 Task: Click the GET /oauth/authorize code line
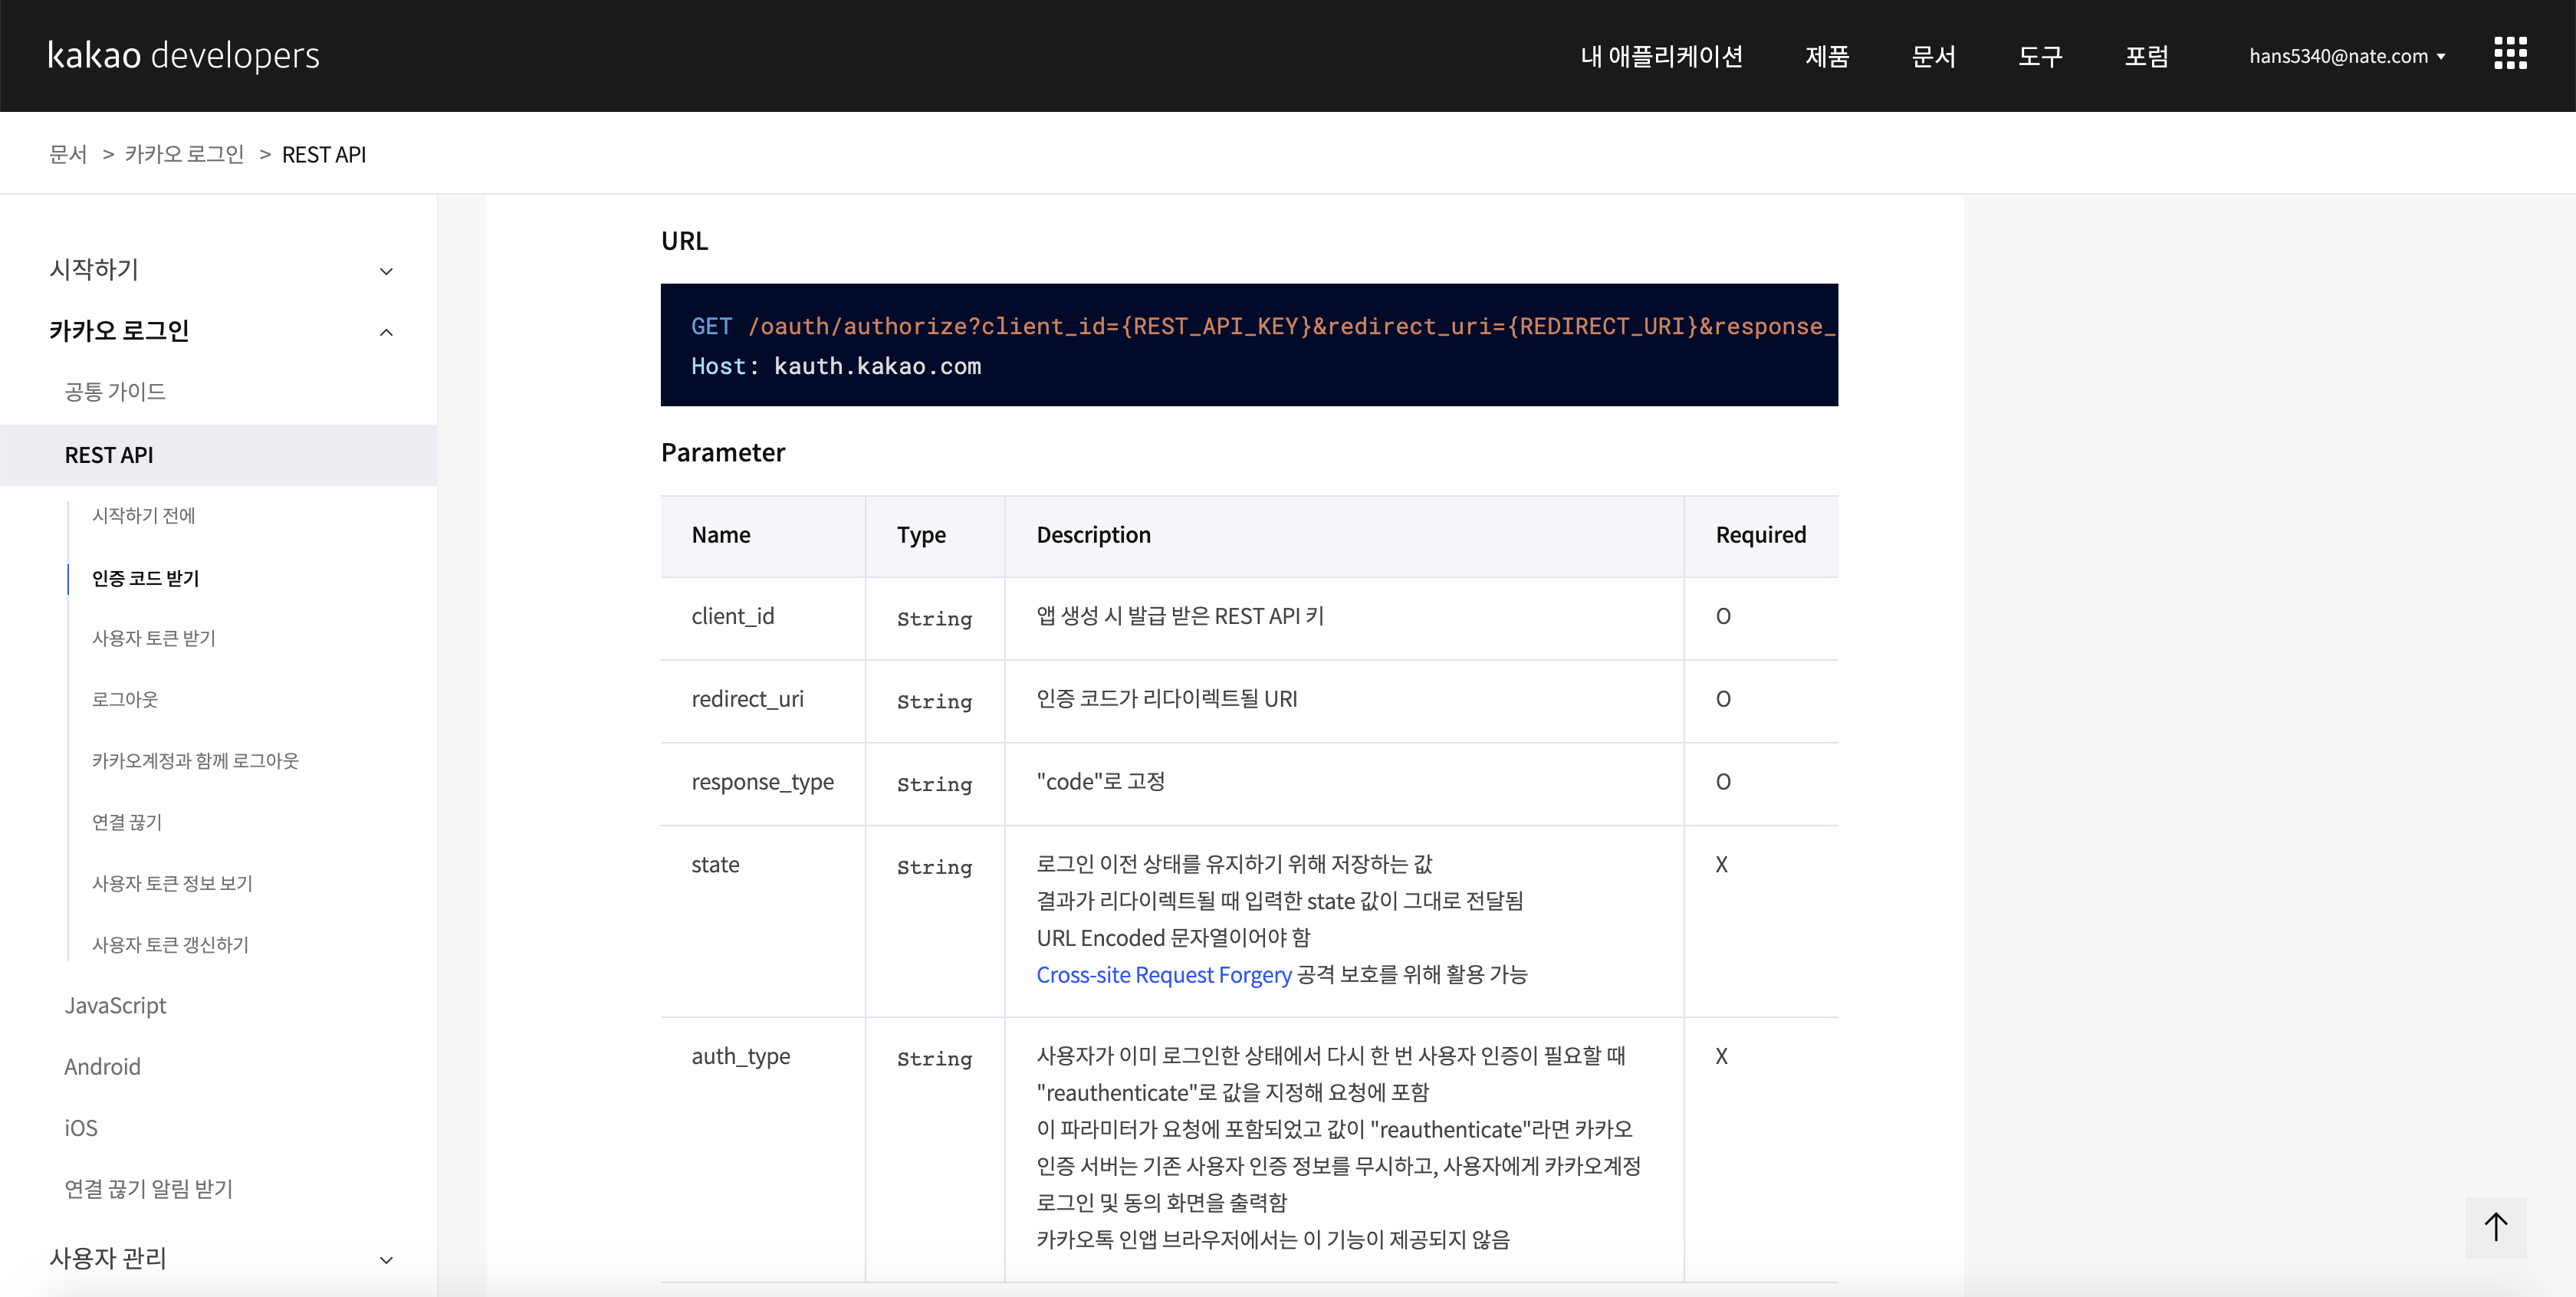coord(1263,326)
